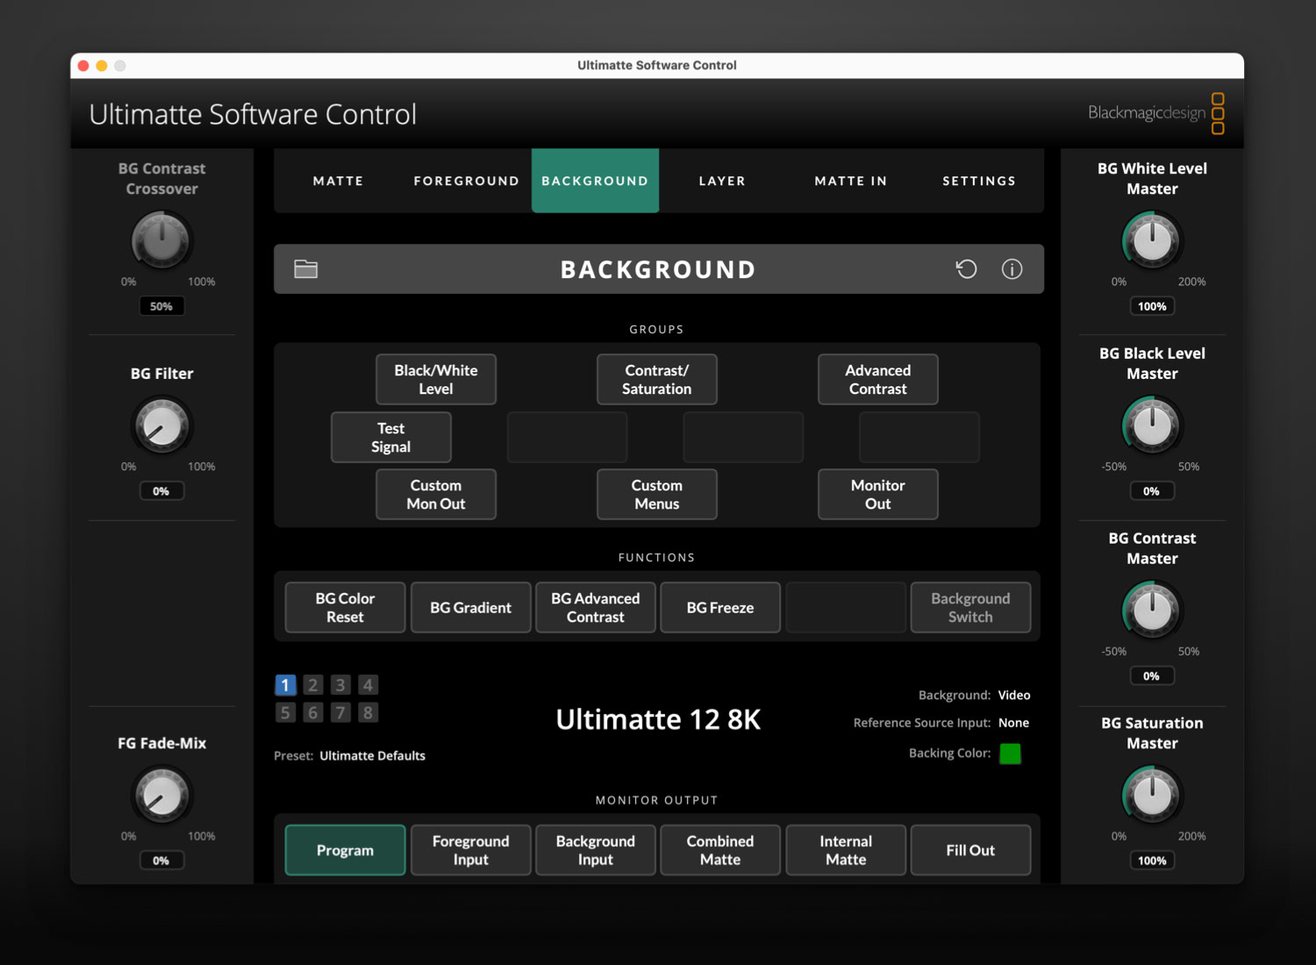1316x965 pixels.
Task: Choose Program monitor output
Action: (x=345, y=849)
